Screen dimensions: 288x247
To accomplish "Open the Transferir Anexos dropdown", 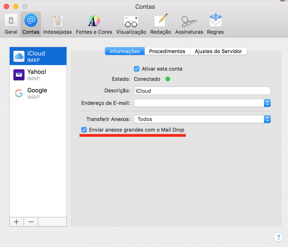I will (267, 119).
